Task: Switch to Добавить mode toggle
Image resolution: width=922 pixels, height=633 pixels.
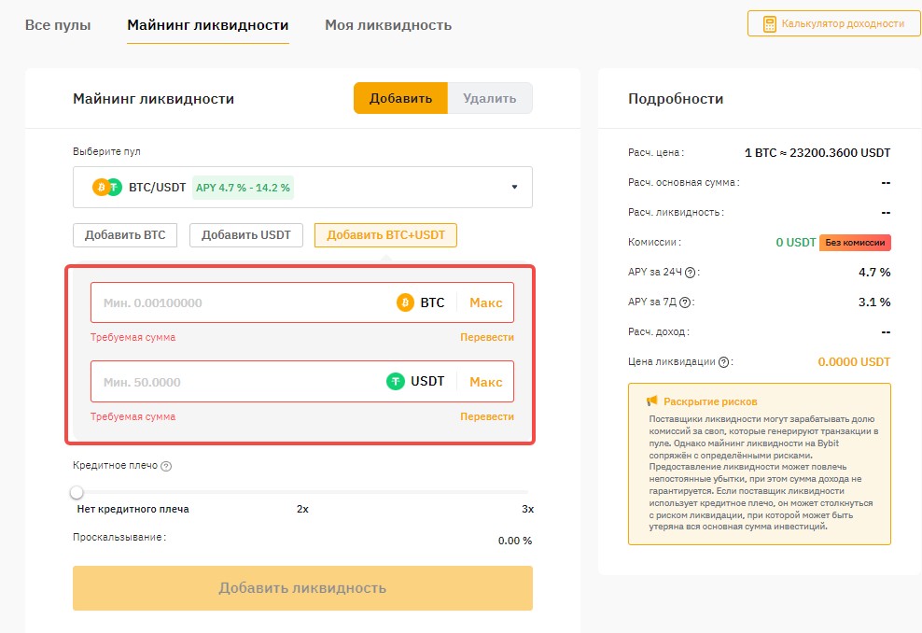Action: click(400, 99)
